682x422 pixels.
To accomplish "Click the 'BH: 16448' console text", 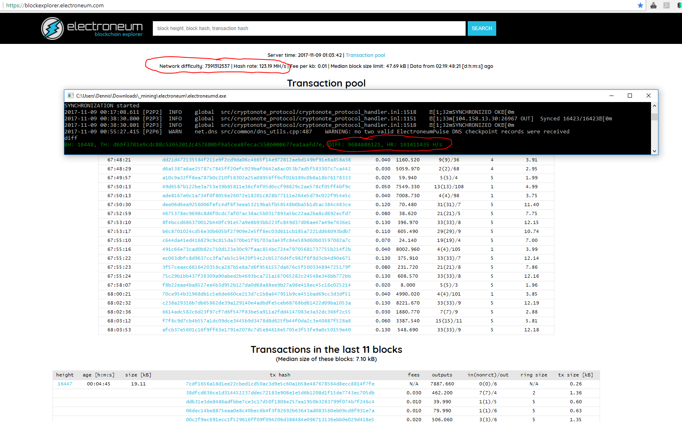I will pos(79,145).
